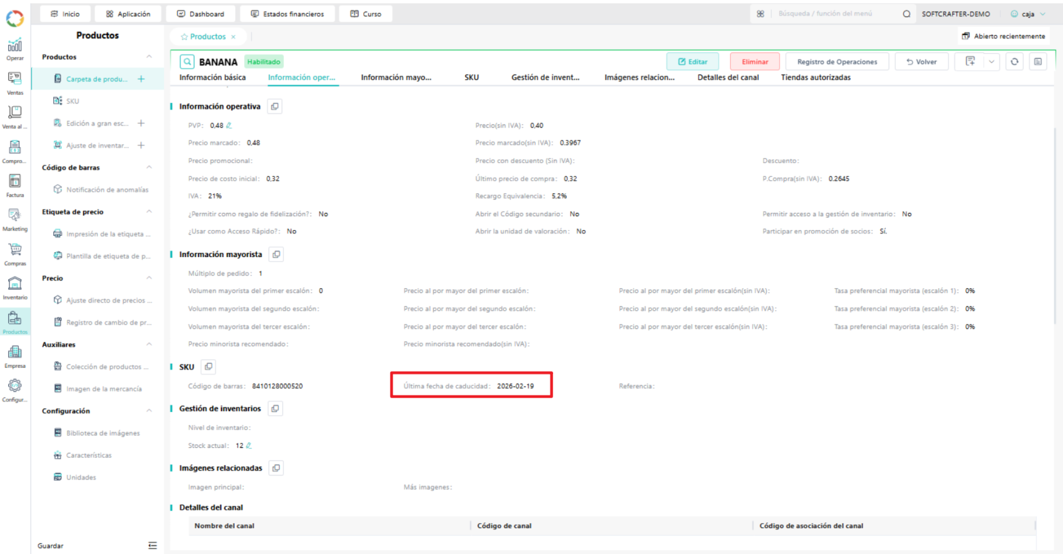
Task: Expand the caja user dropdown
Action: pos(1028,14)
